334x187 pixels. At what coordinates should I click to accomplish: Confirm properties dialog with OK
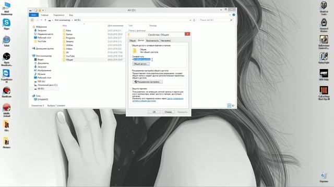pos(154,112)
